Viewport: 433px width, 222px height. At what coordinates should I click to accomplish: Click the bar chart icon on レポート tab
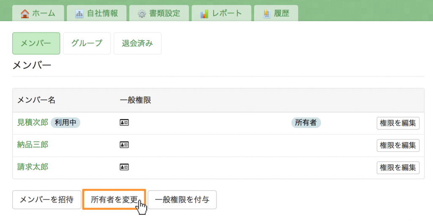click(x=204, y=14)
